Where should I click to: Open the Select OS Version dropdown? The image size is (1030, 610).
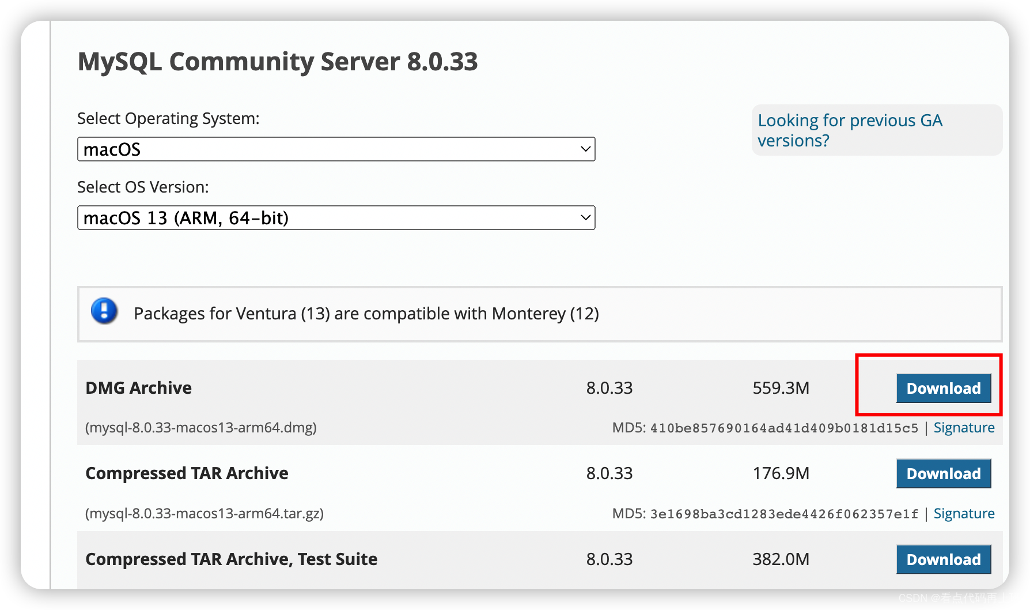click(336, 217)
